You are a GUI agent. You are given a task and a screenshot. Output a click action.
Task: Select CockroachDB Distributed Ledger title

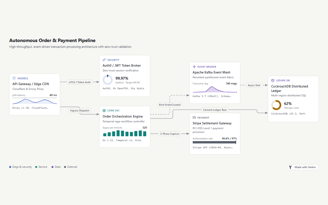(289, 88)
